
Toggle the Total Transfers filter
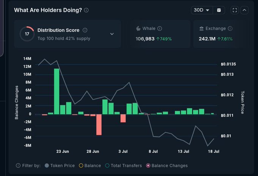click(x=123, y=165)
